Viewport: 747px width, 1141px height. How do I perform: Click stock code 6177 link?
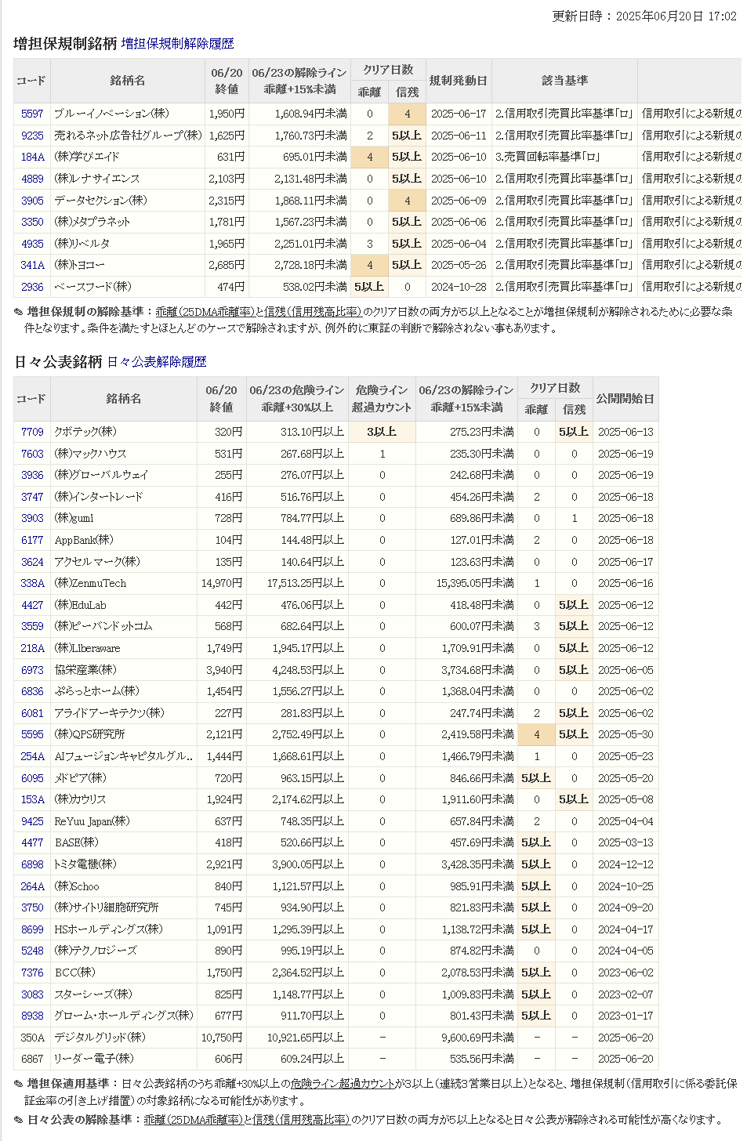[32, 540]
